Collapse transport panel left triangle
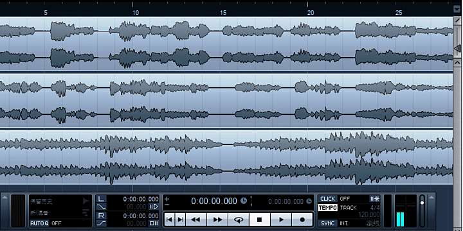The image size is (463, 231). tap(5, 197)
